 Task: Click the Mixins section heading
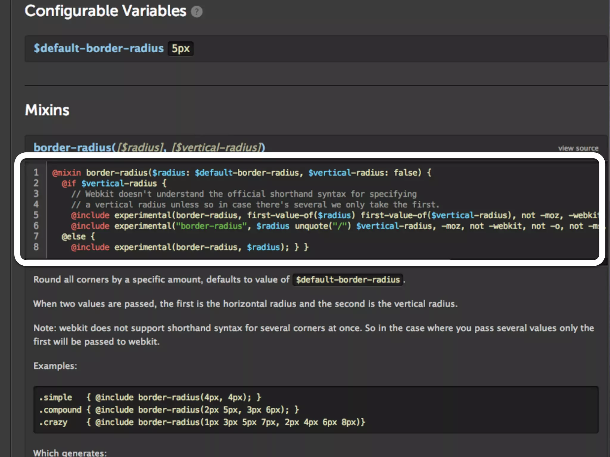pyautogui.click(x=47, y=110)
